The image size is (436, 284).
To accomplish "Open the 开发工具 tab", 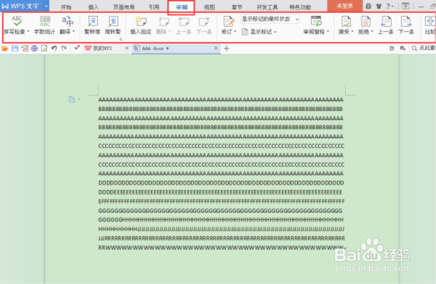I will [x=267, y=7].
